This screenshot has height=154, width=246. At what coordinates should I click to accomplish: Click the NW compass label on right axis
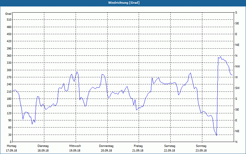pos(237,67)
